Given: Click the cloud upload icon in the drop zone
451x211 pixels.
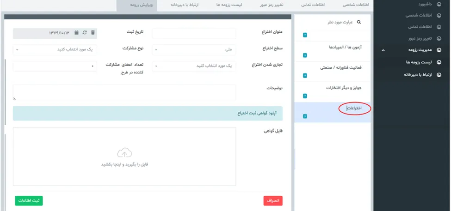Looking at the screenshot, I should tap(124, 153).
